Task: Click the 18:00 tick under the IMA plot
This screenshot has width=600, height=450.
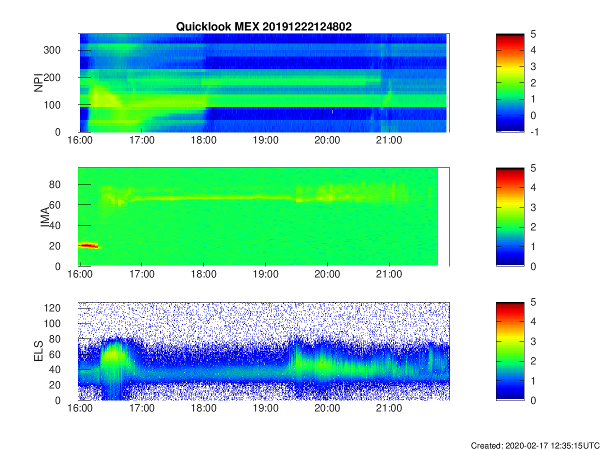Action: pos(204,274)
